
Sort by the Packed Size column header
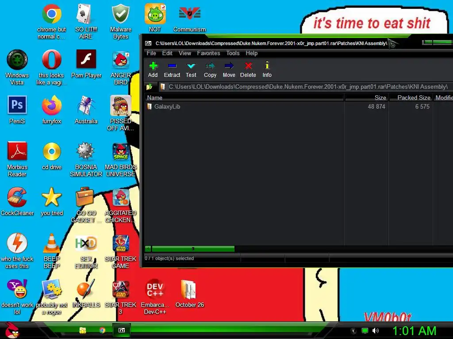point(411,98)
